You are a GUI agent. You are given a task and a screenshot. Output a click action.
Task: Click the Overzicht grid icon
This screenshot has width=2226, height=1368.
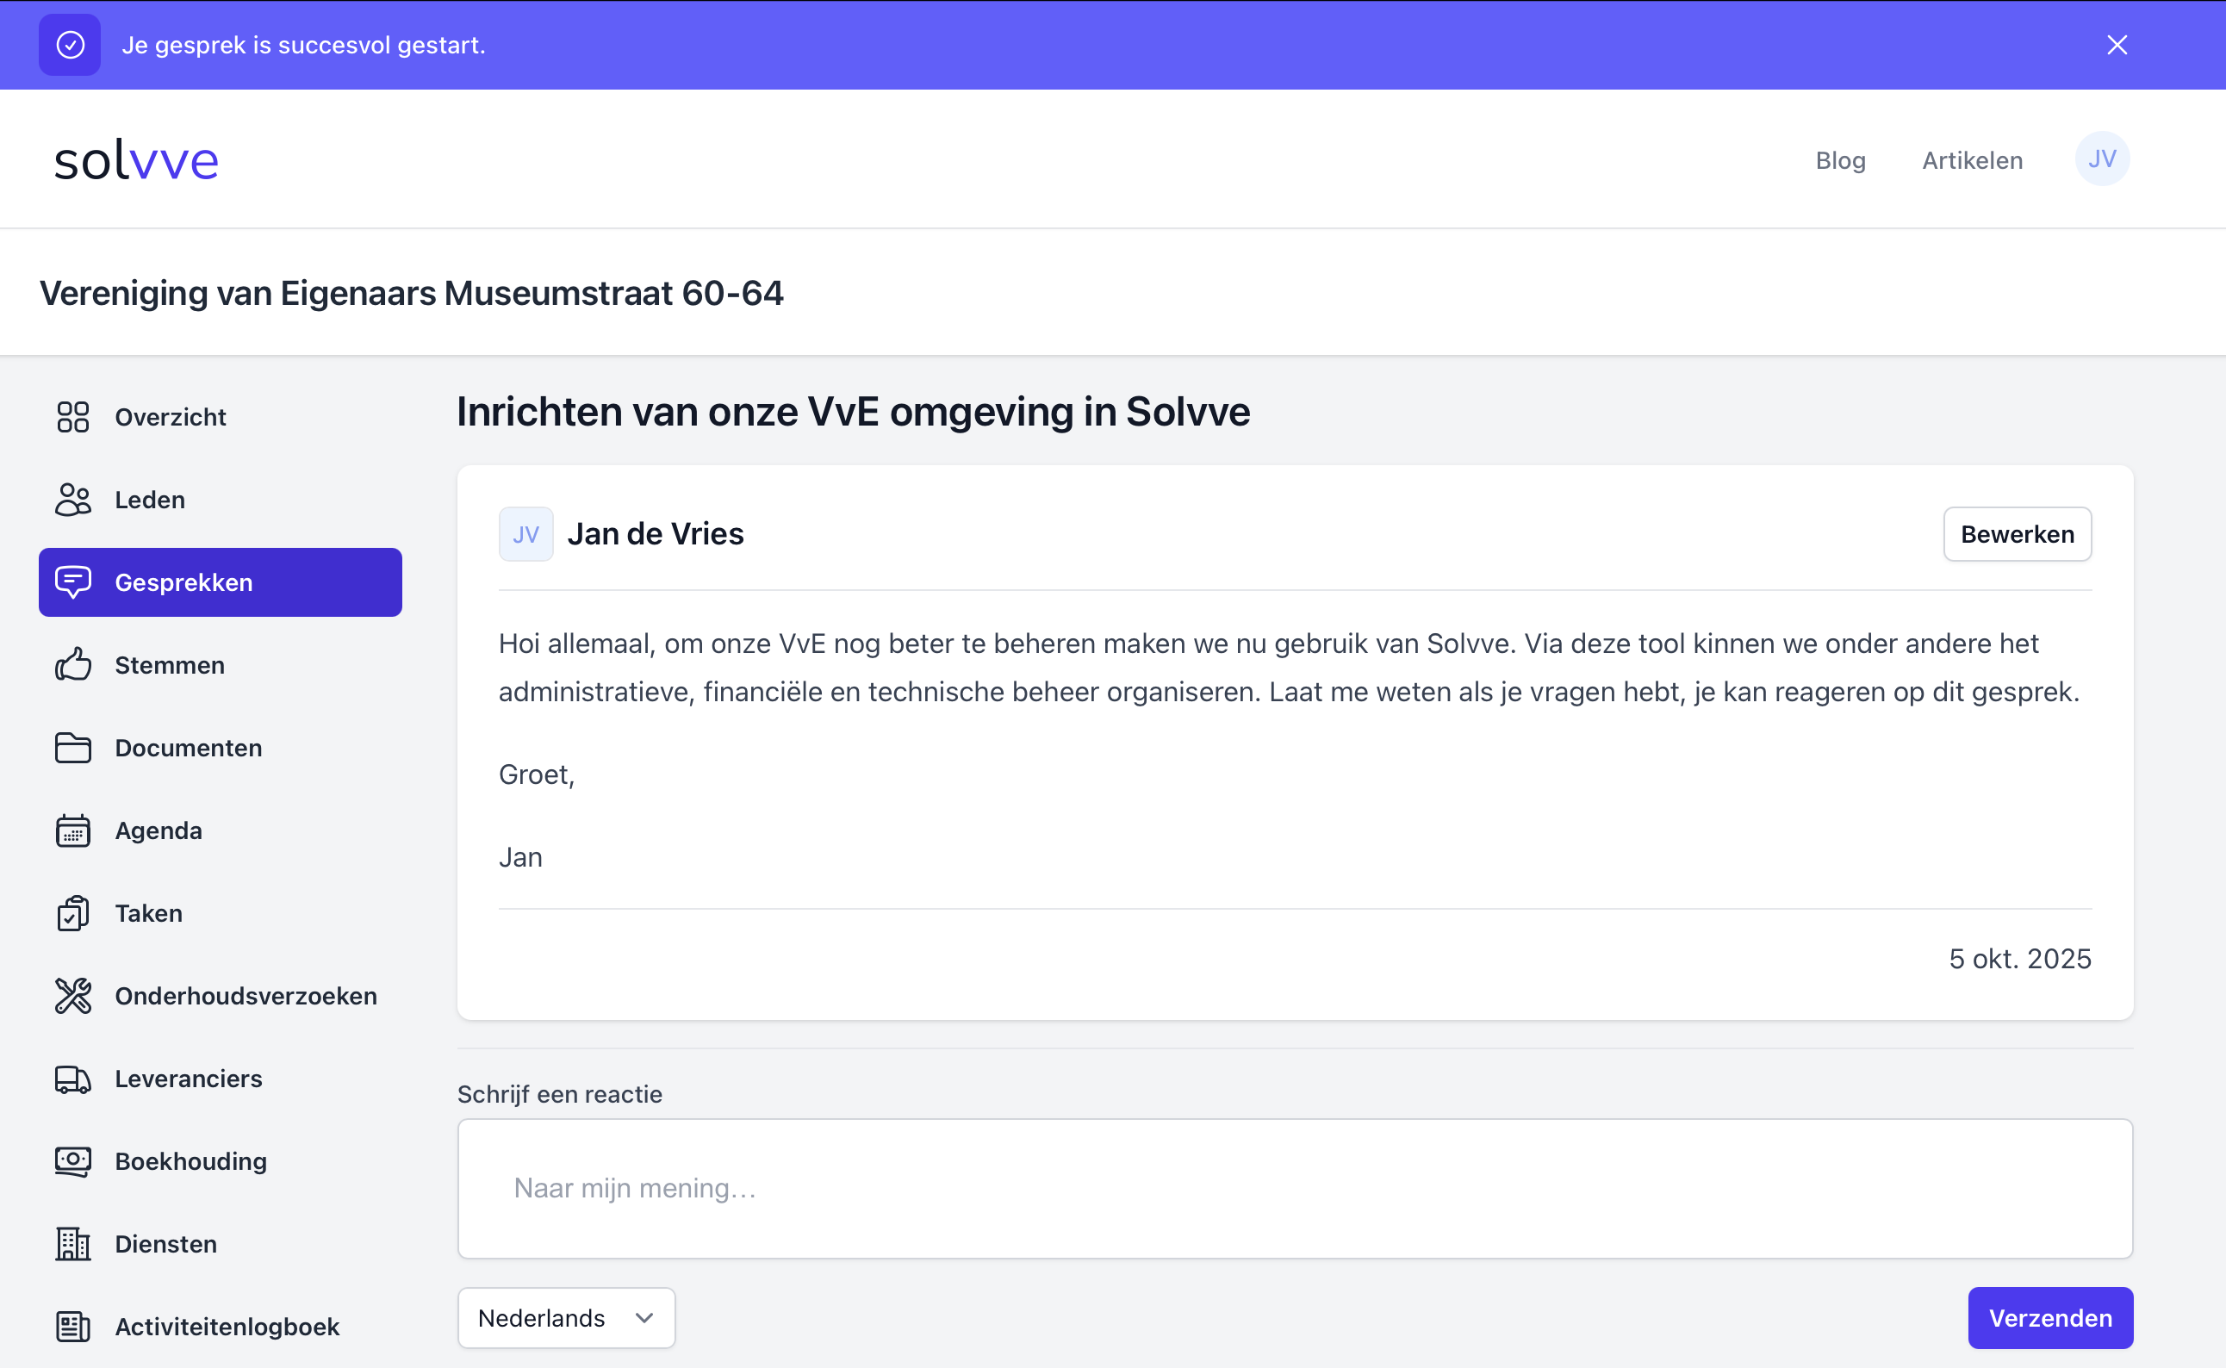[x=72, y=417]
